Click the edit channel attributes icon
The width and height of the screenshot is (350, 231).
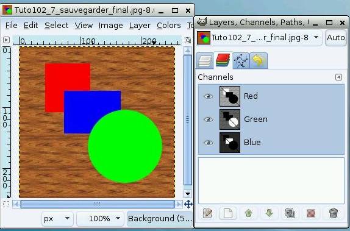pyautogui.click(x=207, y=213)
